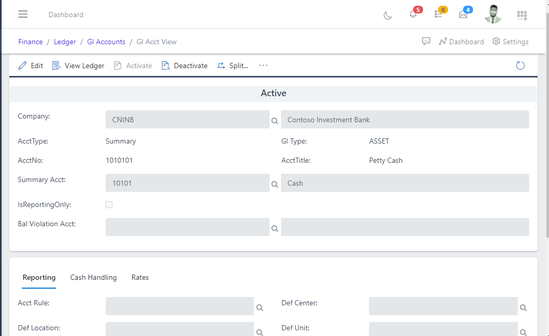Screen dimensions: 549x336
Task: Go to Ledger breadcrumb link
Action: pos(65,42)
